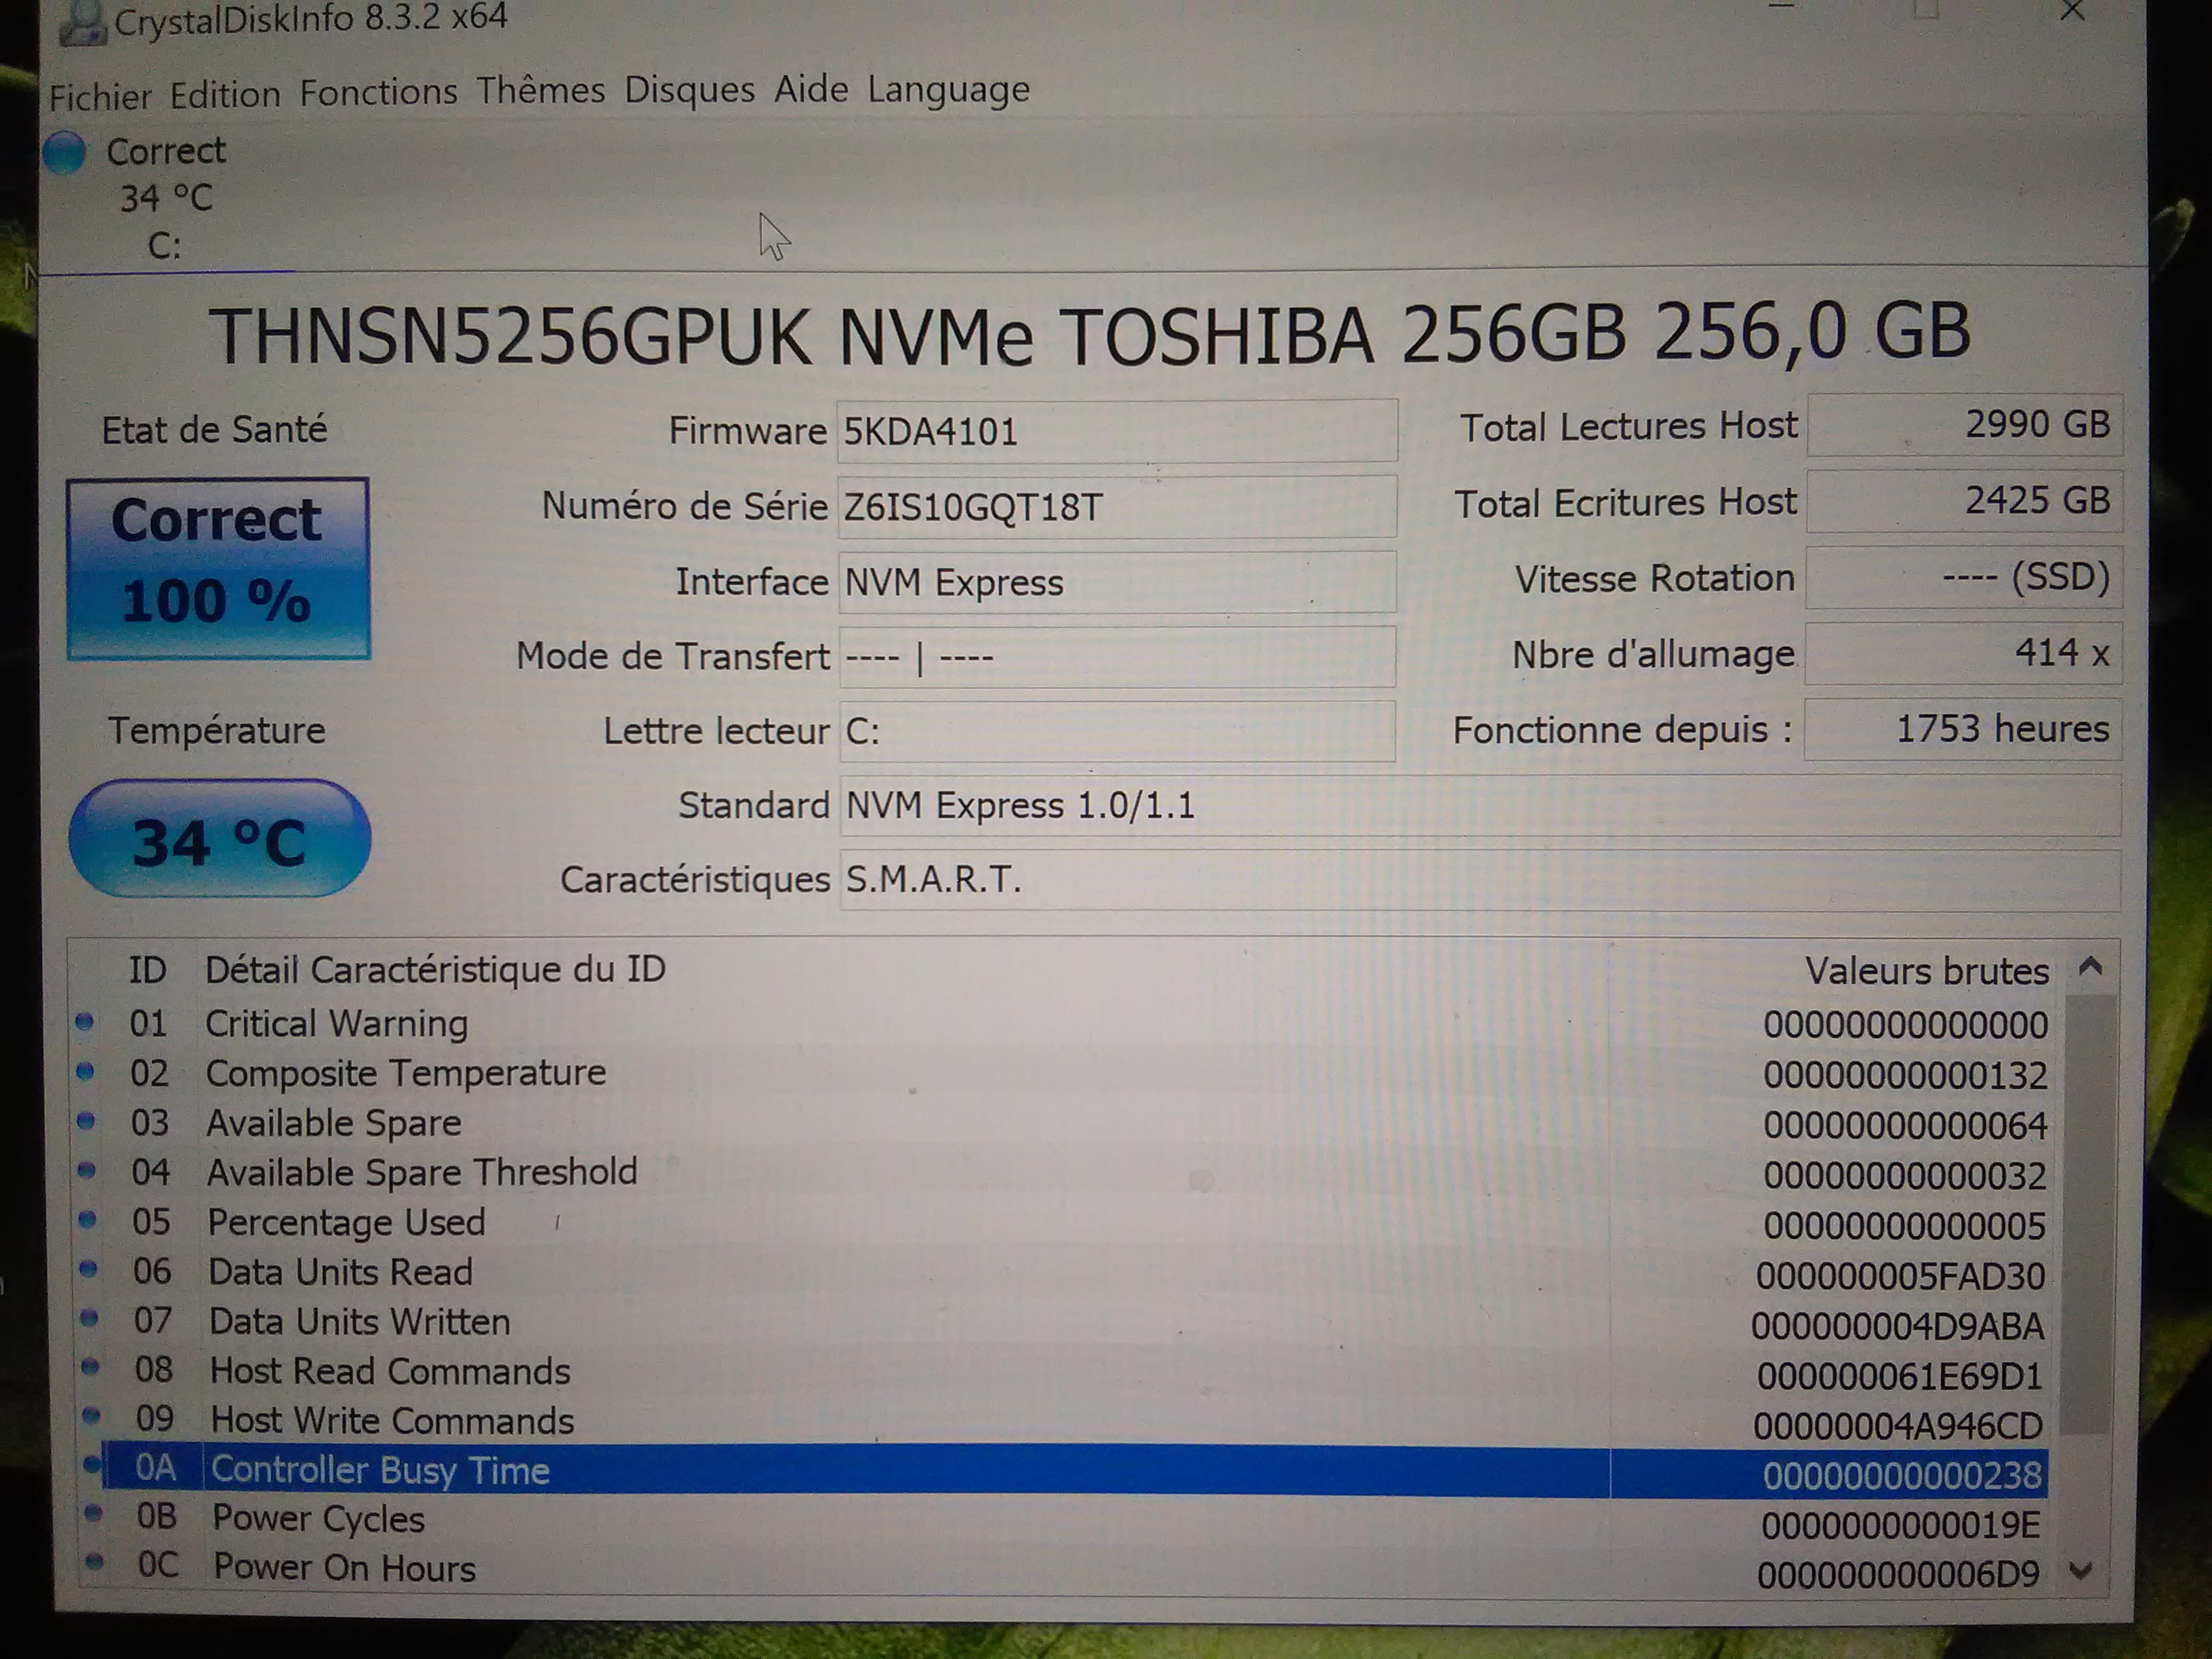Select the 0C Power On Hours row

click(x=1062, y=1570)
